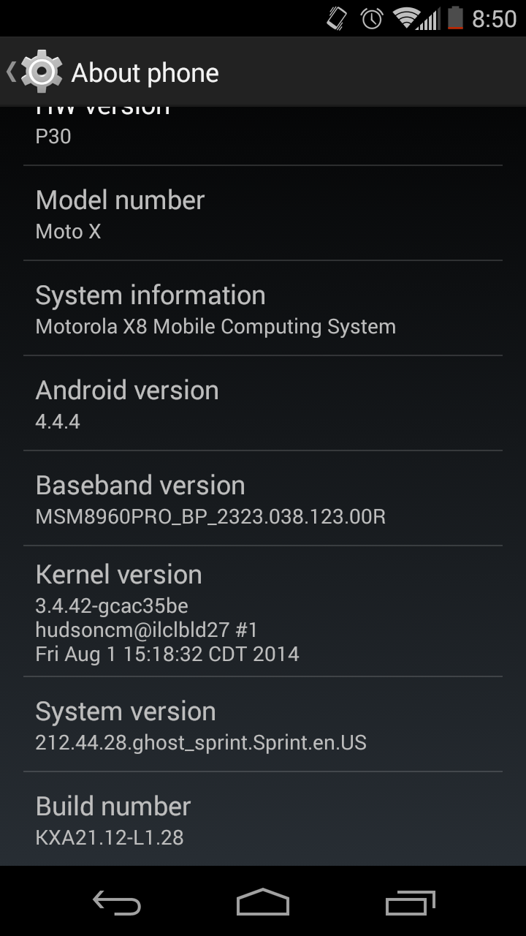The width and height of the screenshot is (526, 936).
Task: Tap the alarm clock status icon
Action: point(372,18)
